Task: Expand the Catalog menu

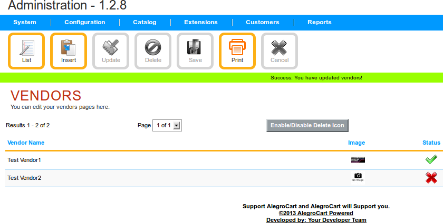Action: point(145,22)
